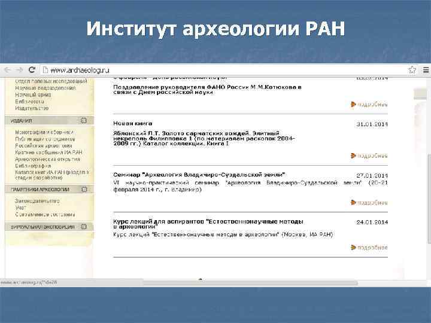Click the date 31.01.2014
Viewport: 431px width, 323px height.
(x=372, y=124)
